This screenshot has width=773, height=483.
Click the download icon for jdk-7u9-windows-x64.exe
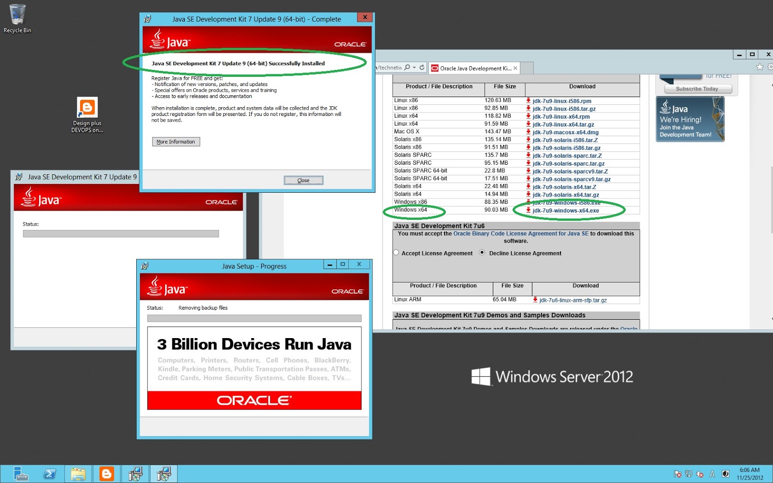(529, 210)
